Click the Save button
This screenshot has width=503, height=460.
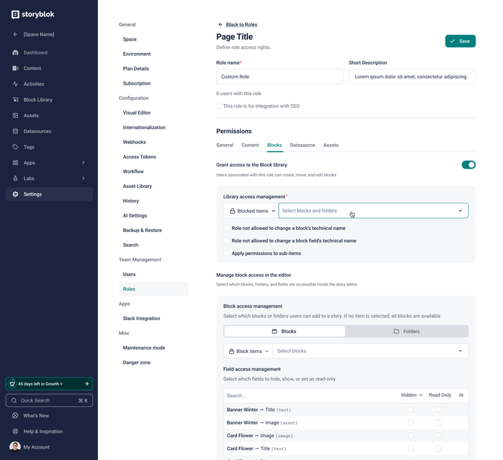tap(460, 41)
